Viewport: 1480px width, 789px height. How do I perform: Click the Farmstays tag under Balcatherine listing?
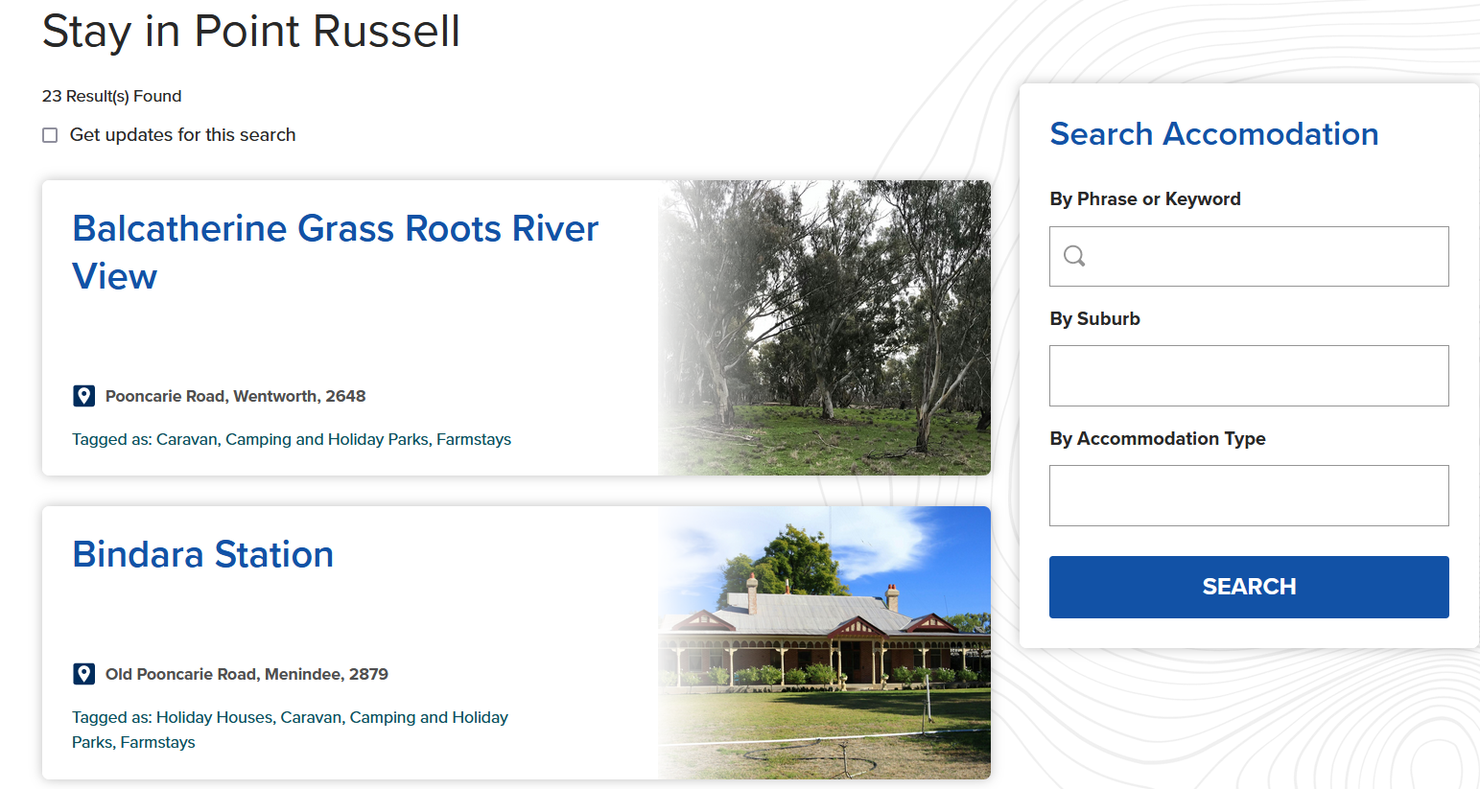(473, 439)
